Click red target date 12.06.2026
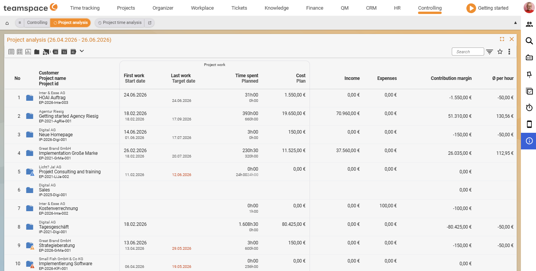Viewport: 536px width, 271px height. pyautogui.click(x=182, y=175)
